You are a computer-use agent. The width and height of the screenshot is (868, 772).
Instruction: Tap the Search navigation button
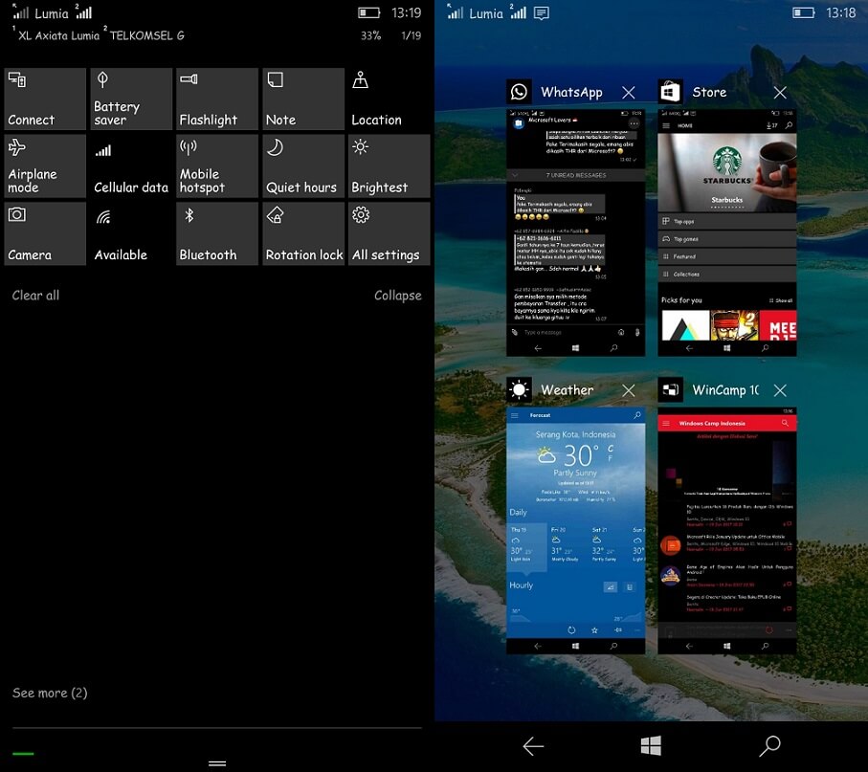[769, 746]
